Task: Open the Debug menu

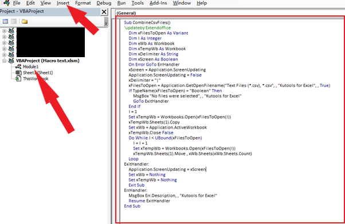Action: click(x=104, y=3)
